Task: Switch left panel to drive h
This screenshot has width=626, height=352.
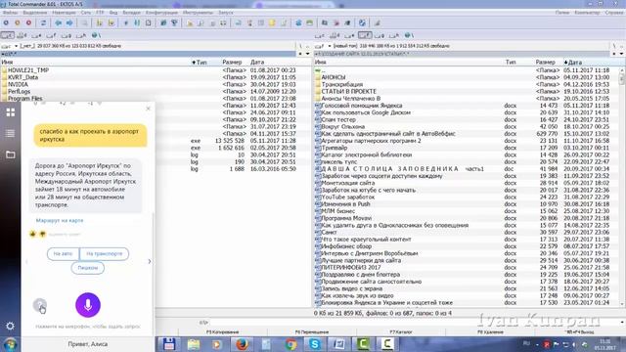Action: click(81, 35)
